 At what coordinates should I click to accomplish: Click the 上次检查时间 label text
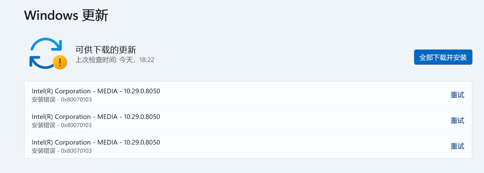pyautogui.click(x=96, y=60)
